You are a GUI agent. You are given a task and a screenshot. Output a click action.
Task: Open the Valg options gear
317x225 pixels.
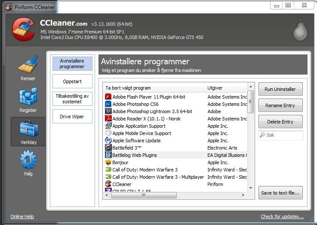[x=28, y=163]
